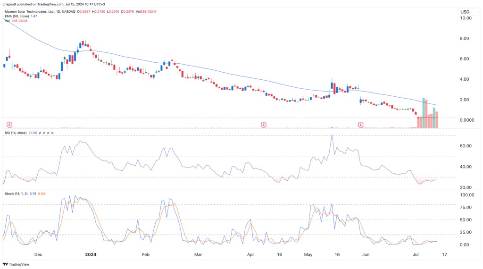This screenshot has width=483, height=269.
Task: Open the USD currency selector
Action: [466, 11]
